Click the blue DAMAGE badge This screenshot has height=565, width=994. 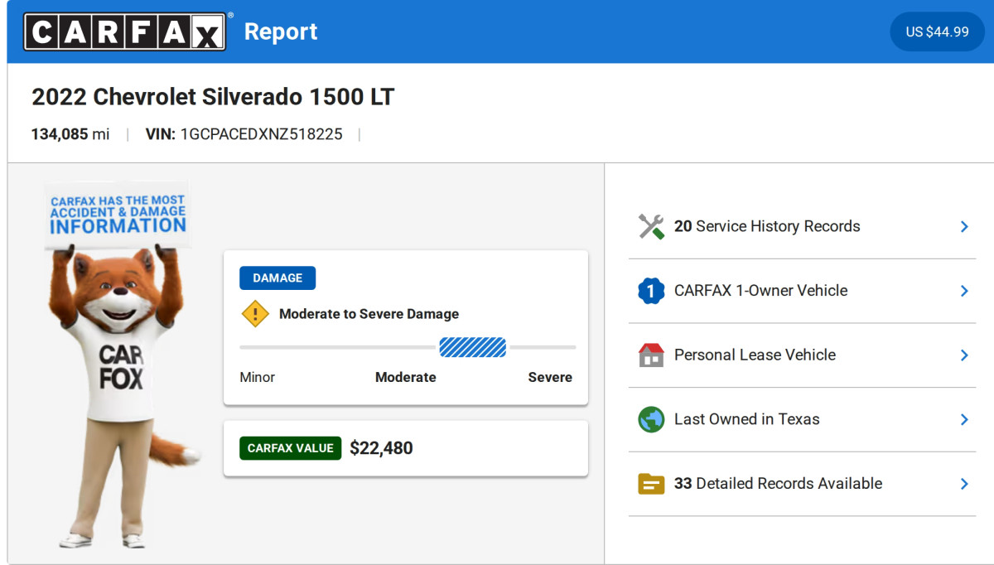pos(277,278)
